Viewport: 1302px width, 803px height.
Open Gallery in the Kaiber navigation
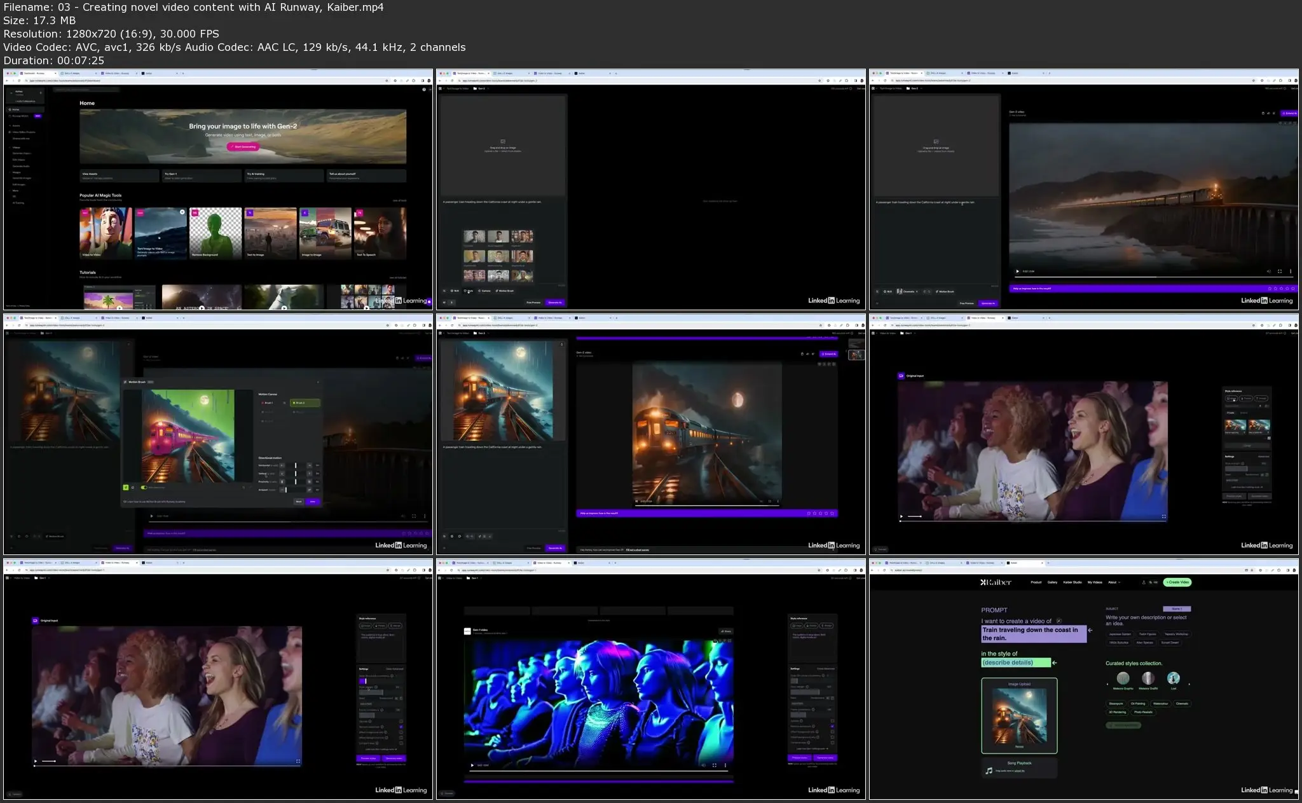tap(1052, 582)
